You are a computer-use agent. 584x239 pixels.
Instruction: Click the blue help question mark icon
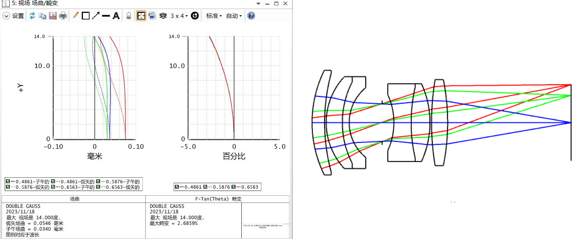pyautogui.click(x=251, y=16)
